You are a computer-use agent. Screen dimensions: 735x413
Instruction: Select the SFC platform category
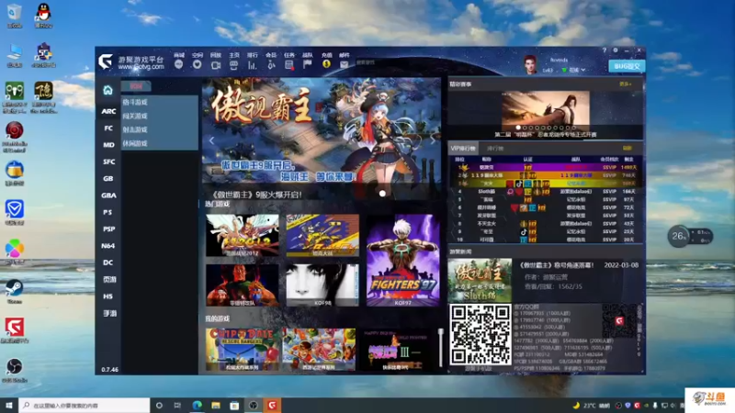[x=108, y=162]
